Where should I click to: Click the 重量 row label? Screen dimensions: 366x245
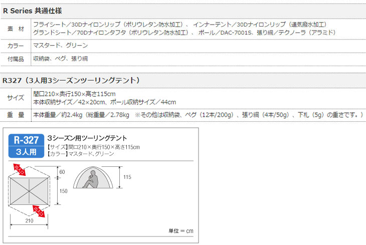[x=16, y=115]
